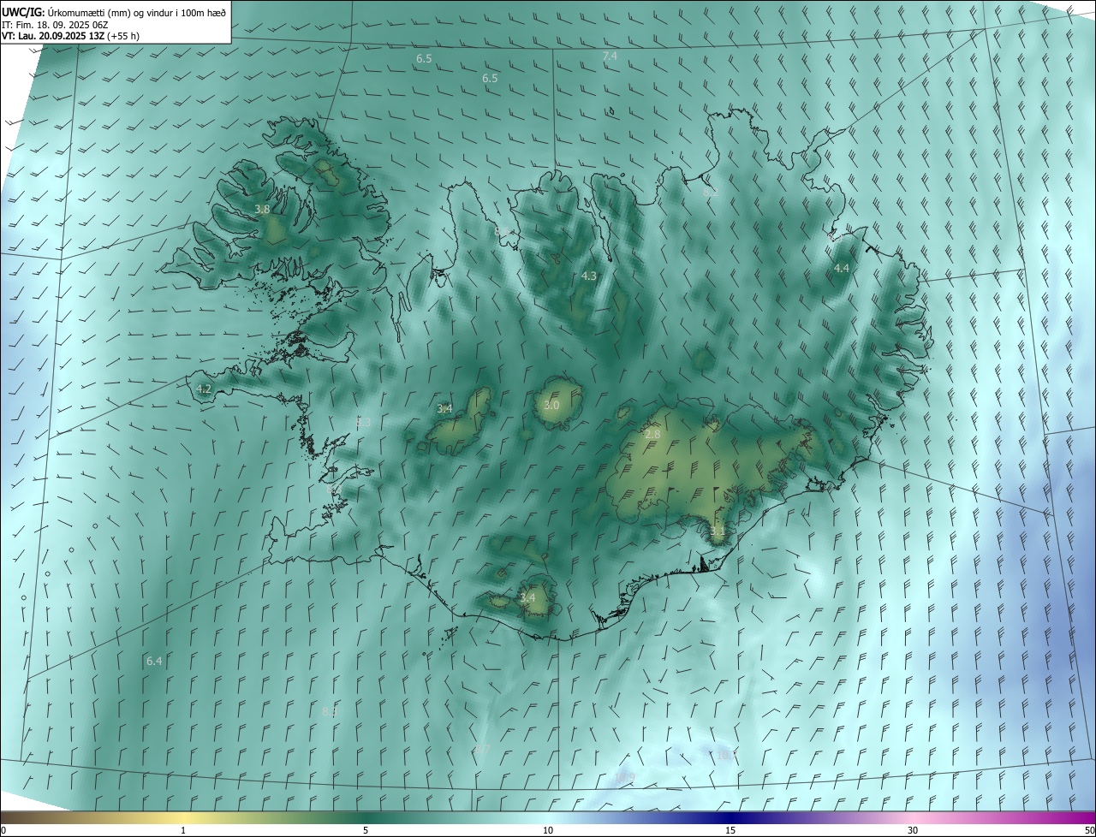Viewport: 1096px width, 837px height.
Task: Click the 50 tick label on the color scale
Action: pyautogui.click(x=1089, y=830)
